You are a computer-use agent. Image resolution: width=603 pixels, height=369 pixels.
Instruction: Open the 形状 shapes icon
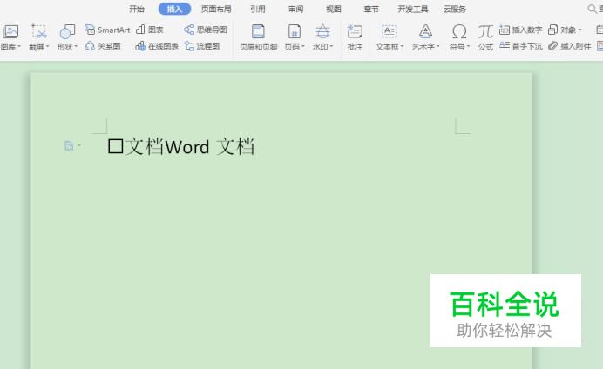67,31
